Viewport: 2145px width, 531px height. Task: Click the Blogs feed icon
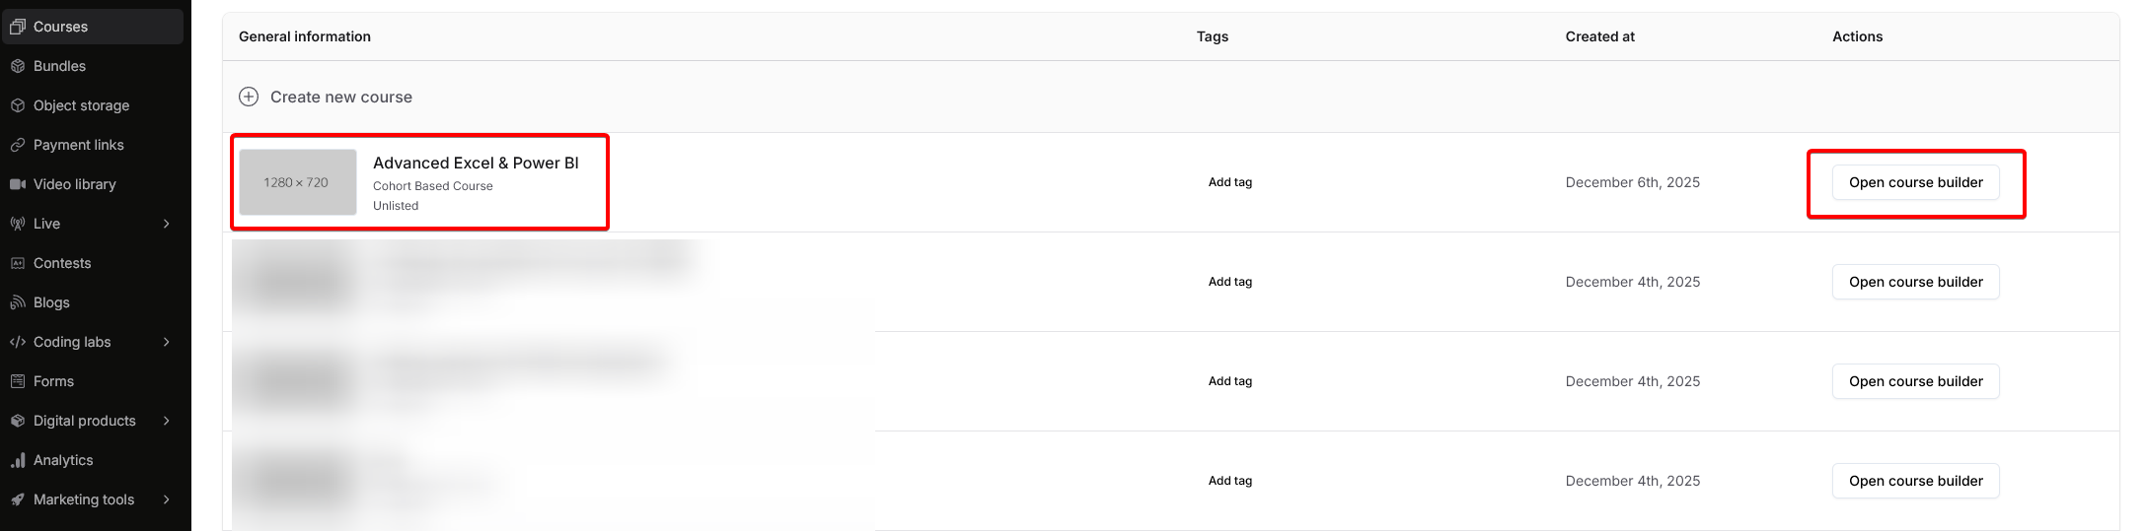coord(17,302)
